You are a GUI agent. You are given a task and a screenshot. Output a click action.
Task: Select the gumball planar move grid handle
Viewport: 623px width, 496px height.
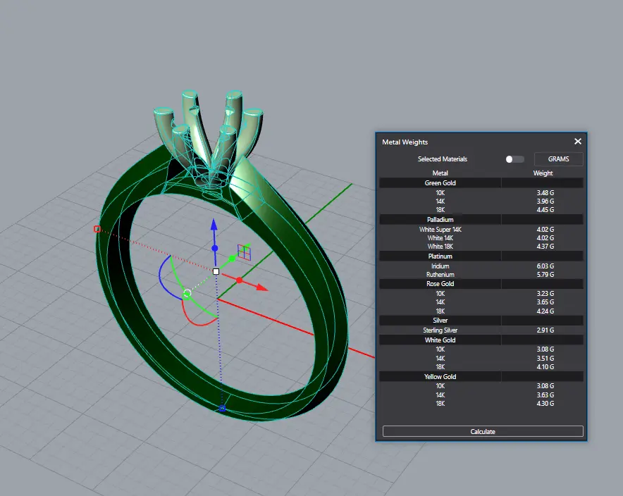tap(244, 252)
